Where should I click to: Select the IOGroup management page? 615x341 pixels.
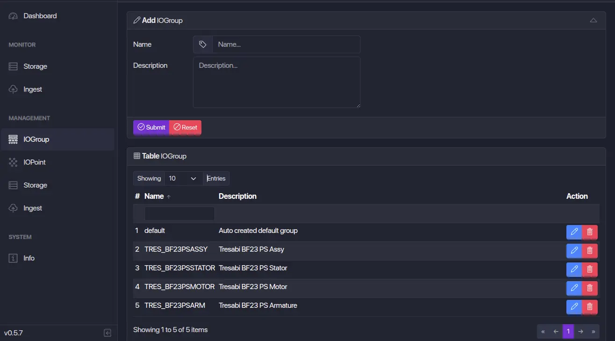pos(57,139)
